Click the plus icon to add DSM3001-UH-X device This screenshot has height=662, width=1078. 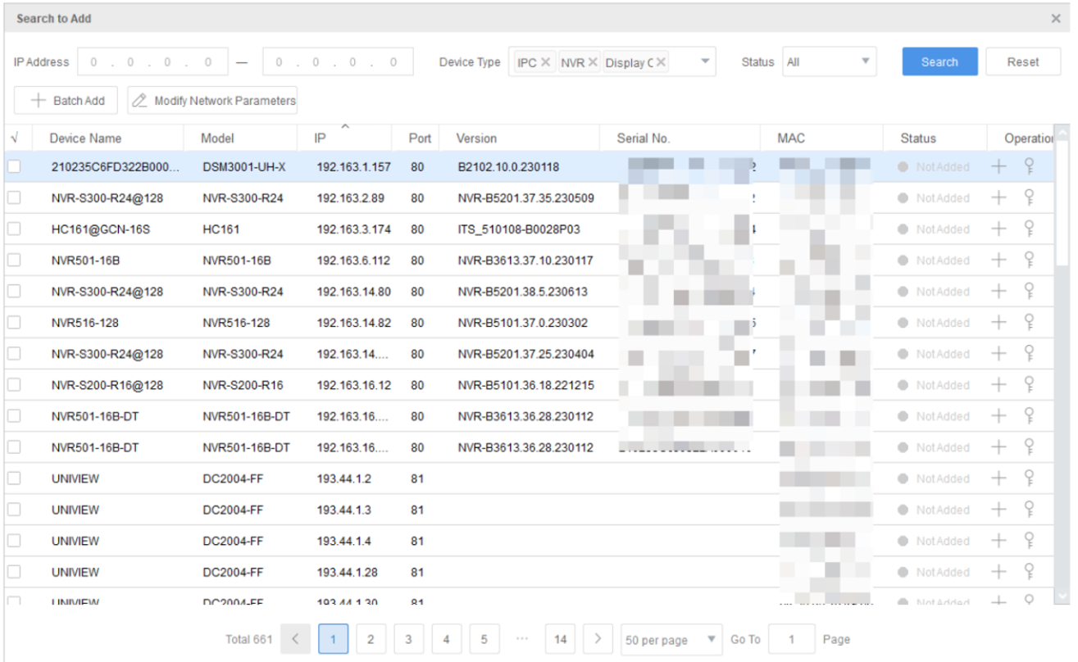click(x=999, y=166)
